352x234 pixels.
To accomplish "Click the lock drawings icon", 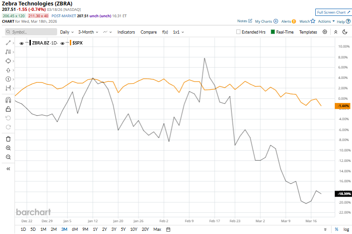I will tap(8, 109).
